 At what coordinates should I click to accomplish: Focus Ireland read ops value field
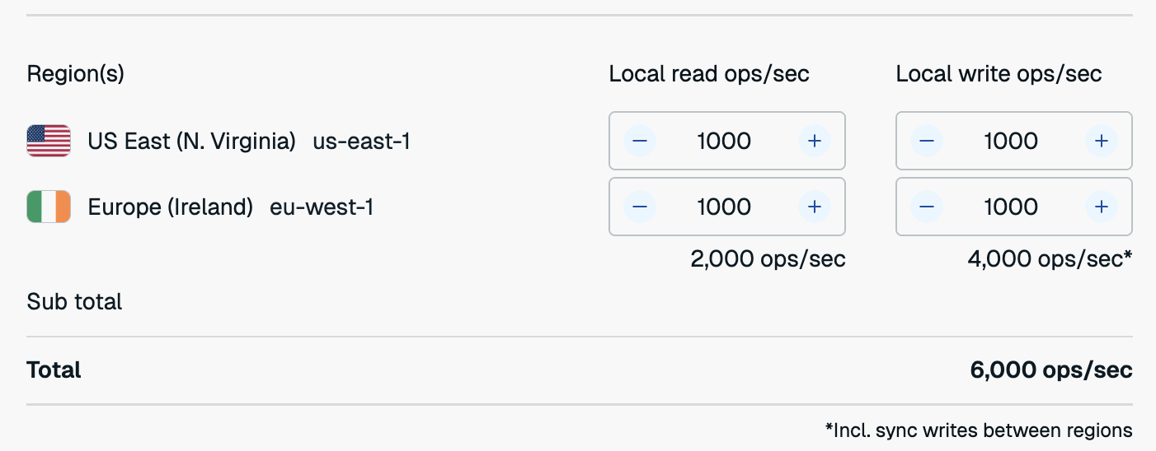(725, 207)
